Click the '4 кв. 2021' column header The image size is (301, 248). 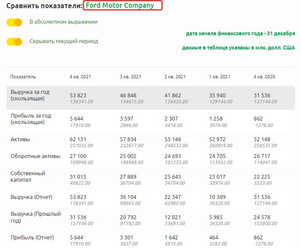pyautogui.click(x=80, y=77)
